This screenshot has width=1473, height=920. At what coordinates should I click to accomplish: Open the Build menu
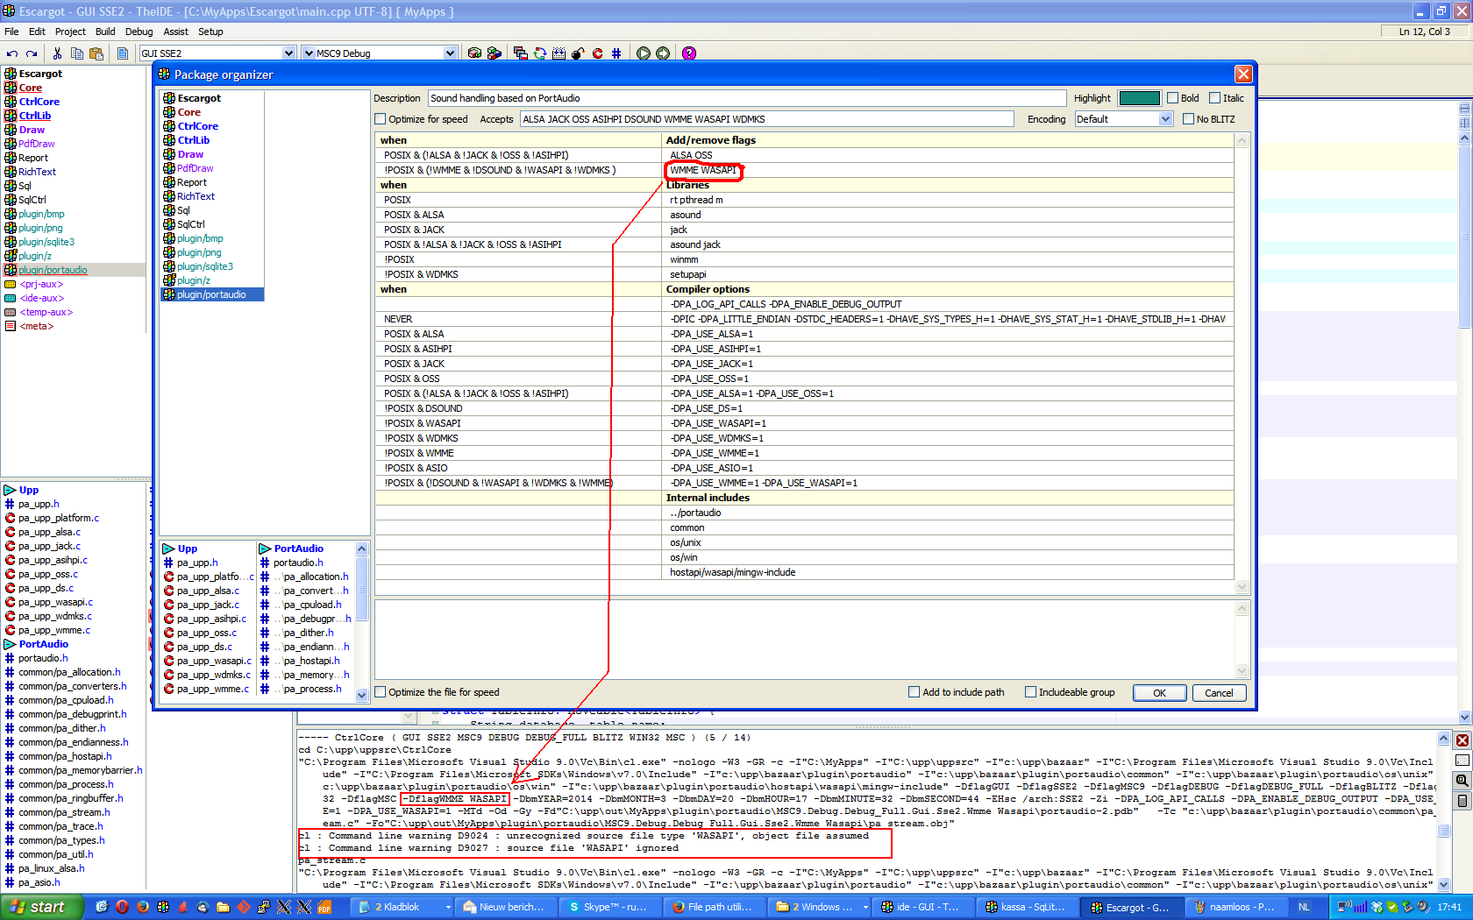point(105,32)
